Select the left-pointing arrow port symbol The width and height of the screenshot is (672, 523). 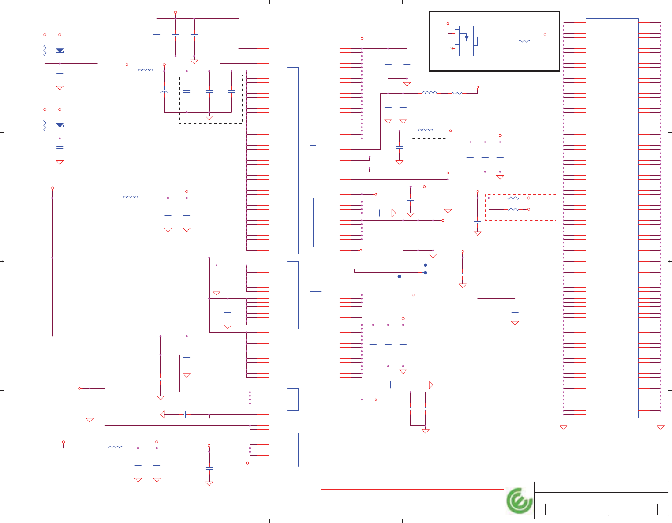coord(163,414)
